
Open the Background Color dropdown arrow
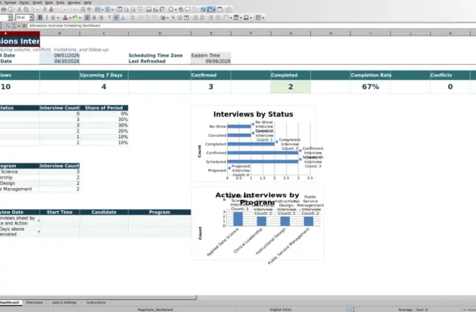pos(80,18)
